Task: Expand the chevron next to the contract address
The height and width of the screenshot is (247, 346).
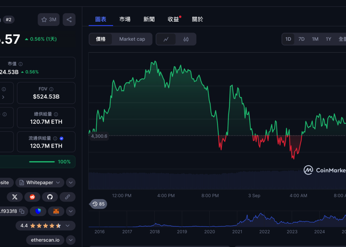Action: [70, 211]
